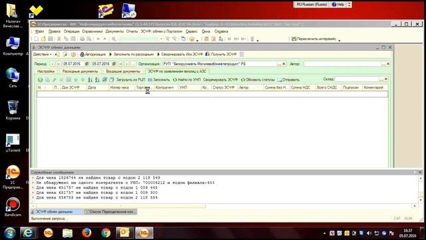The height and width of the screenshot is (240, 426).
Task: Switch to the Расходные документы tab
Action: (x=80, y=71)
